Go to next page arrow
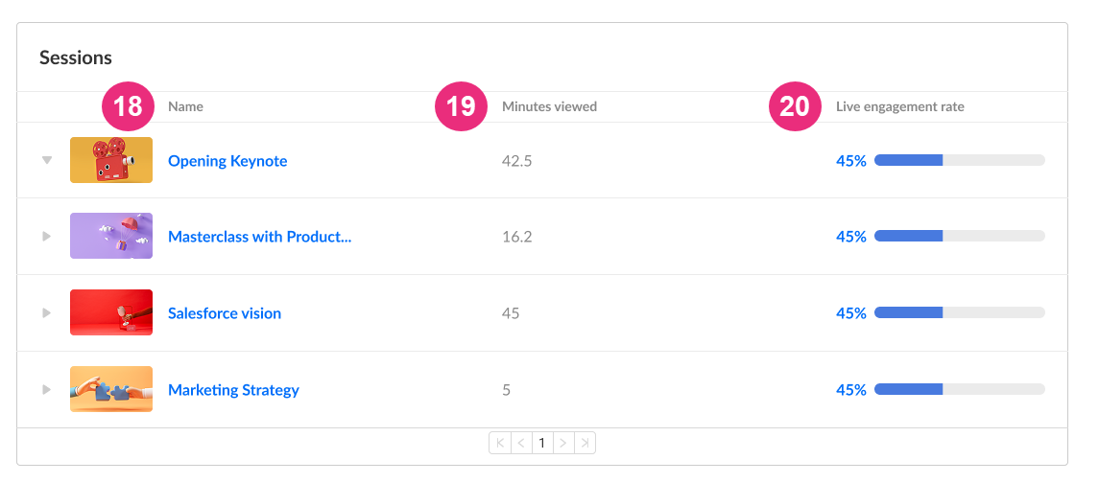This screenshot has height=483, width=1099. coord(563,443)
